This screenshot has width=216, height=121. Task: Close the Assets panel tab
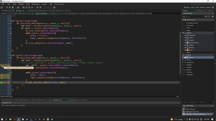195,10
